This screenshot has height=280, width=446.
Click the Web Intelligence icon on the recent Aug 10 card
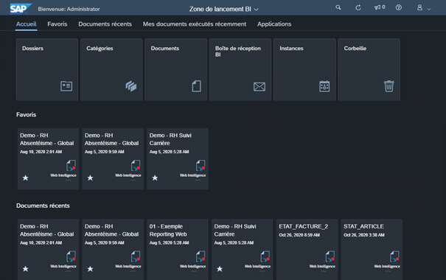tap(71, 256)
